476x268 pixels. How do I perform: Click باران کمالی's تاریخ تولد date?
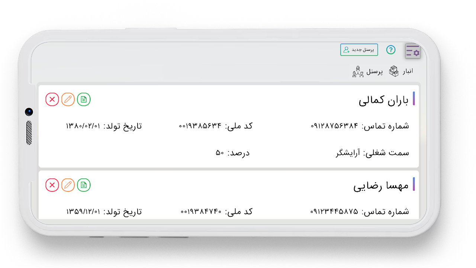coord(83,126)
